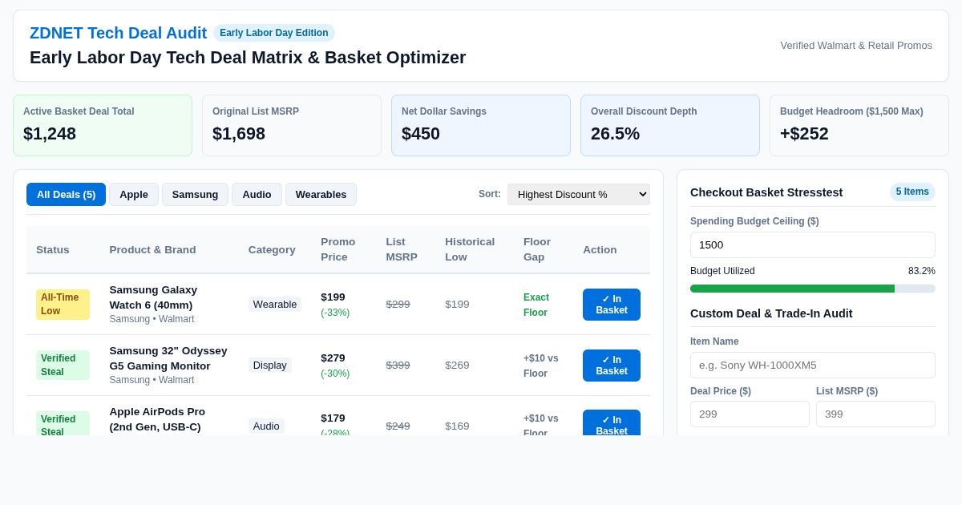Click the struck-through $249 list MSRP
This screenshot has height=505, width=962.
[x=398, y=426]
